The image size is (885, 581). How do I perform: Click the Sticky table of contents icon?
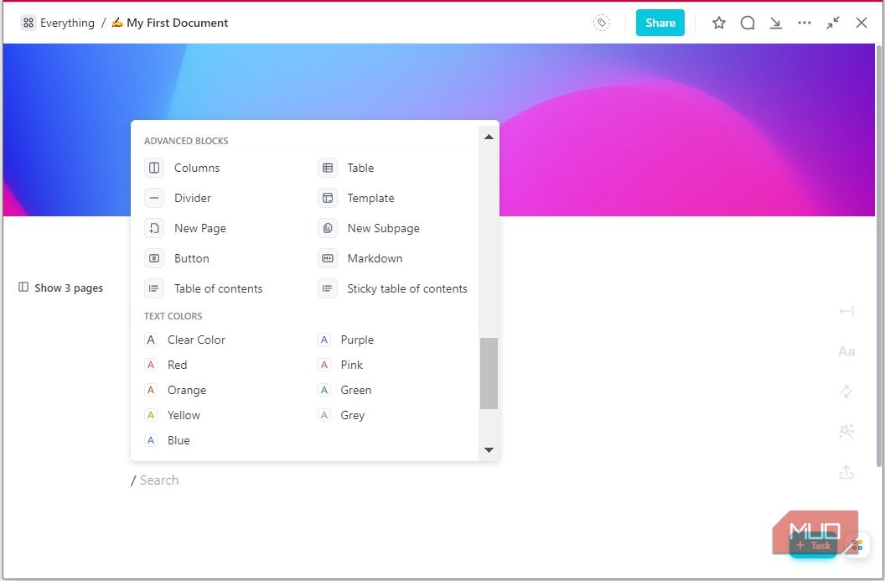[328, 288]
